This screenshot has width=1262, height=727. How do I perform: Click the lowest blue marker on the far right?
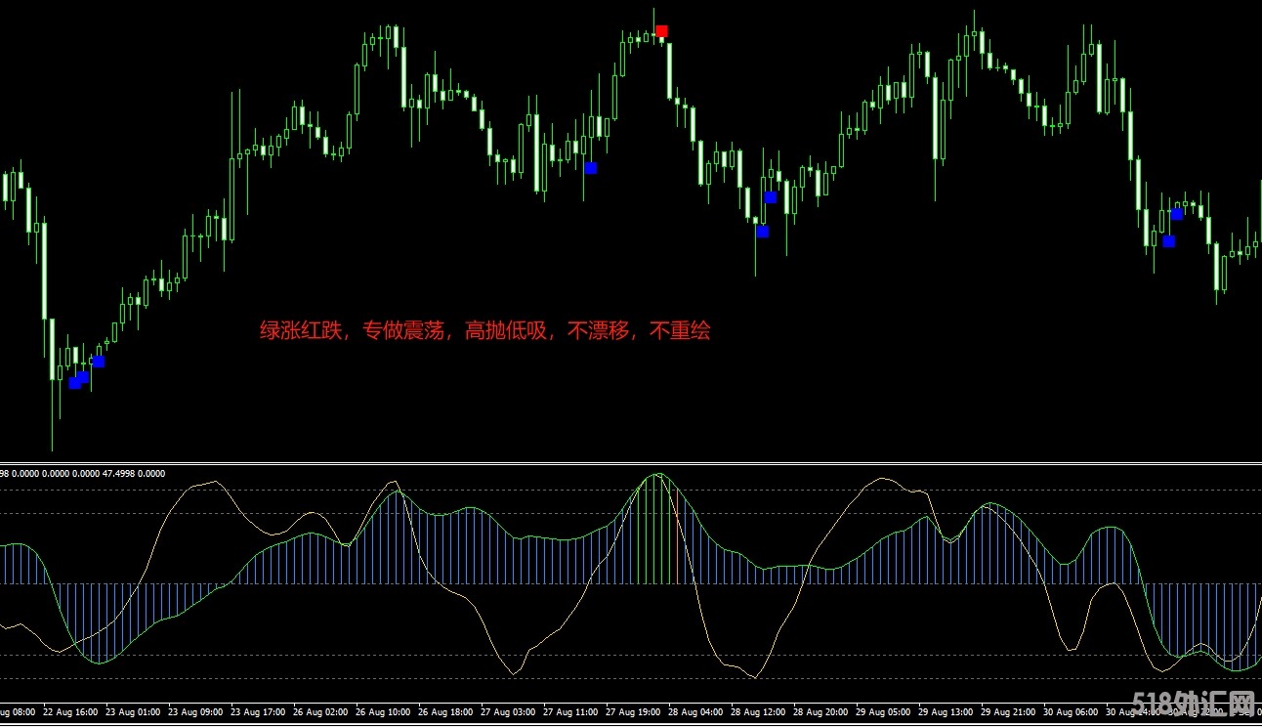1168,241
